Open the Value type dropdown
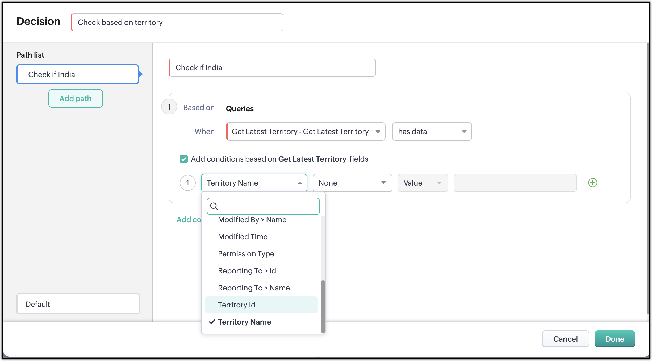Image resolution: width=652 pixels, height=361 pixels. (423, 183)
